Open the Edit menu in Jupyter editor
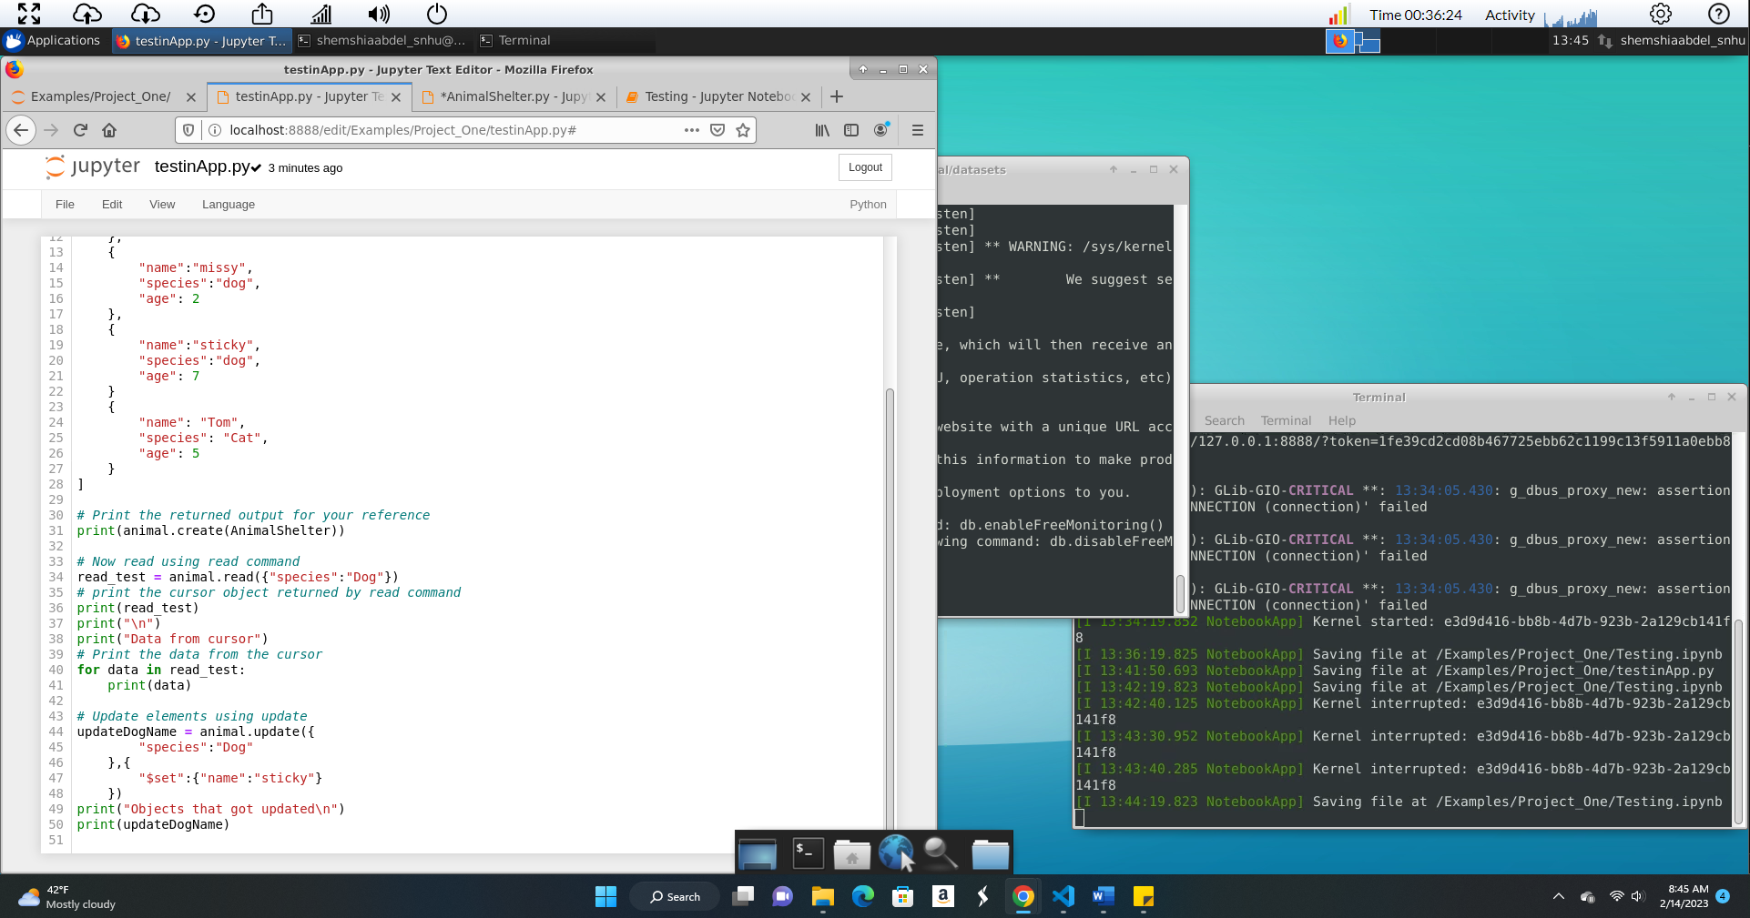 (112, 205)
